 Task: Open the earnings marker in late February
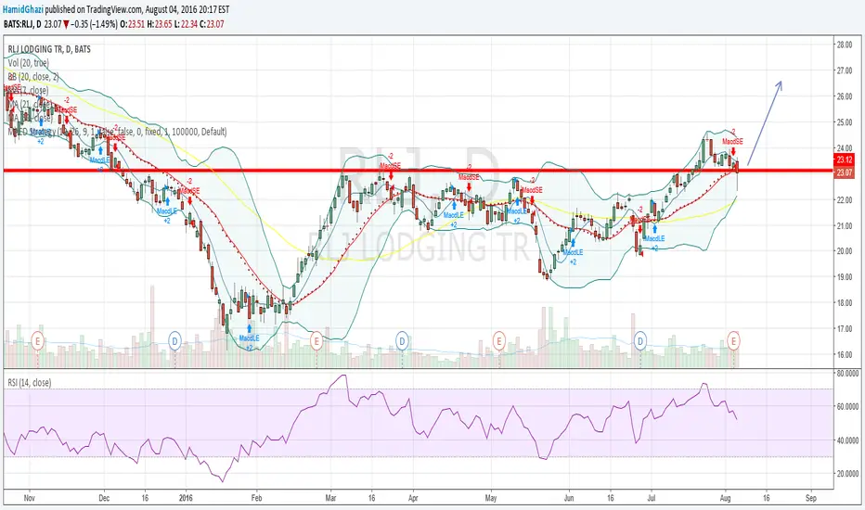316,341
